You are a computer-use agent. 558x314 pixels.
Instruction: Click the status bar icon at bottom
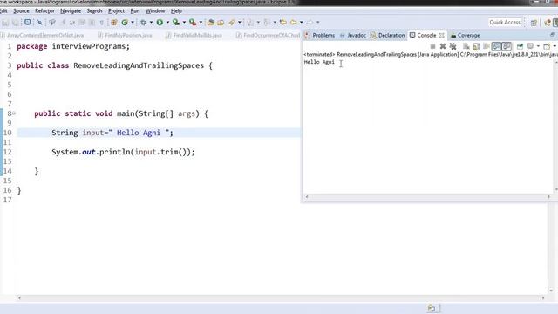(432, 308)
